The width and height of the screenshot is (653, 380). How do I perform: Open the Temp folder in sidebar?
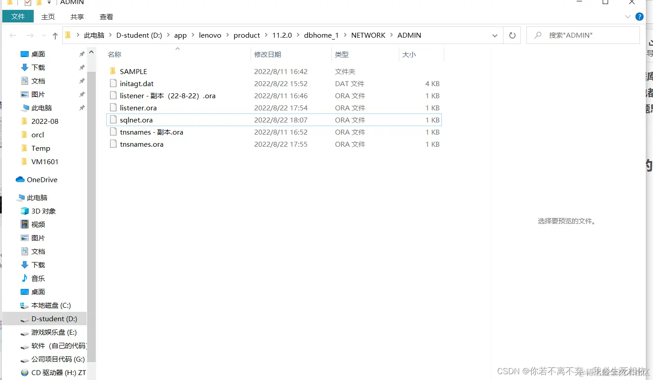coord(41,148)
